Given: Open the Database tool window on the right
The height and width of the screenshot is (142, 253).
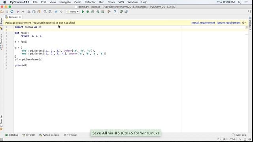Looking at the screenshot, I should [250, 23].
